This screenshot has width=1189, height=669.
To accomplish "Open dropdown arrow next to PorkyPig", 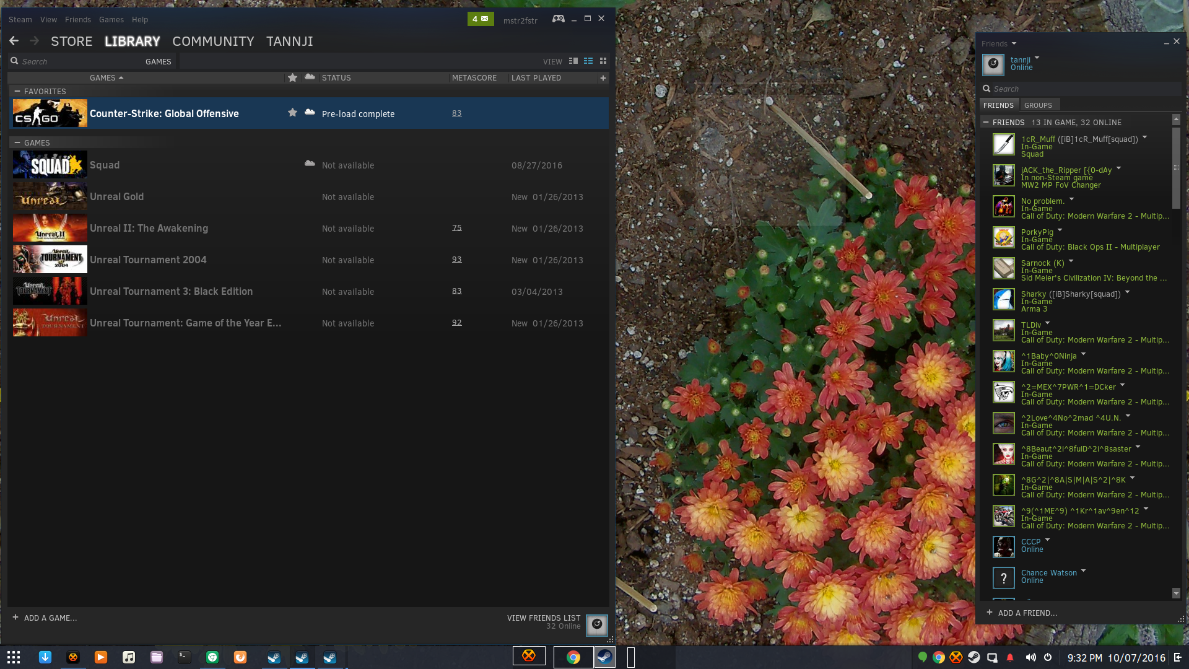I will point(1060,230).
